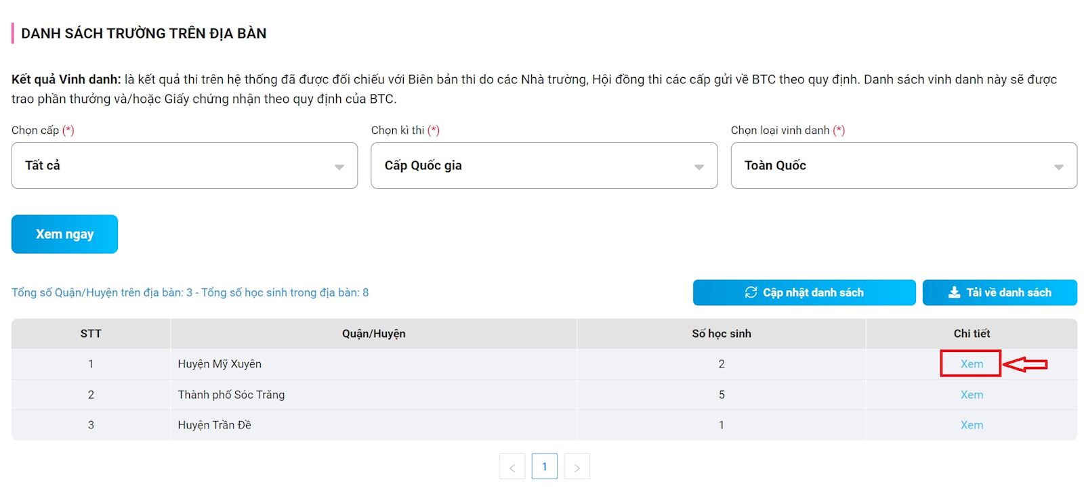Viewport: 1084px width, 490px height.
Task: Open Xem link for Thành phố Sóc Trăng
Action: (x=972, y=395)
